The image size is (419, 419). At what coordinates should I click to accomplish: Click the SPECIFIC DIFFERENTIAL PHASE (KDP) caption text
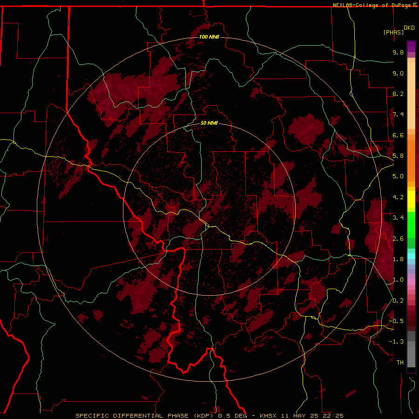tap(145, 416)
